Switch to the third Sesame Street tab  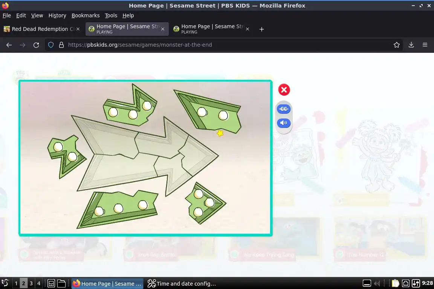click(x=211, y=29)
